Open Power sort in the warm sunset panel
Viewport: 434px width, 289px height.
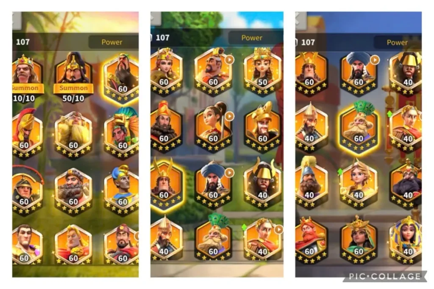112,42
